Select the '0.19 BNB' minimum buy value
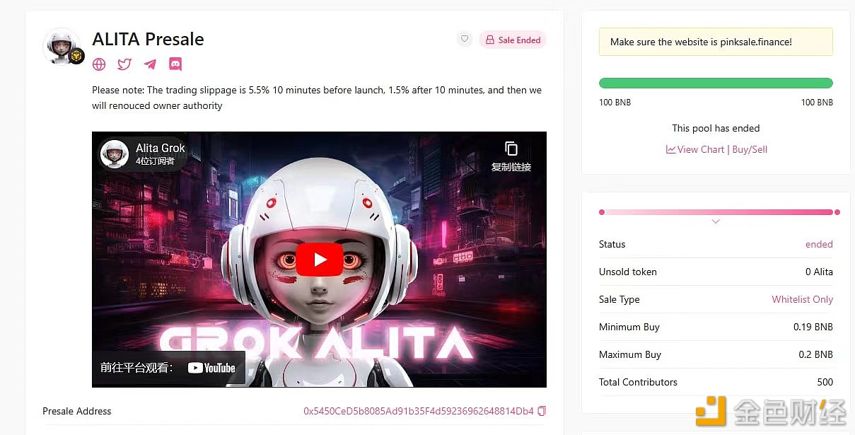Viewport: 855px width, 435px height. tap(813, 327)
